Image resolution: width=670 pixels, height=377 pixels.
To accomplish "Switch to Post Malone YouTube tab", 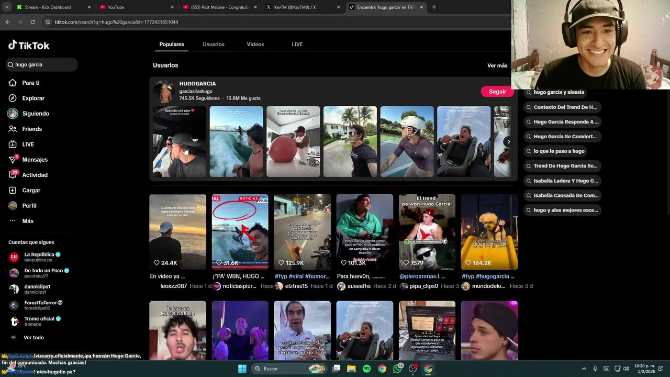I will click(x=219, y=7).
